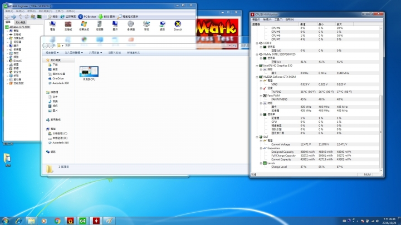This screenshot has width=401, height=225.
Task: Open the Organize dropdown in Explorer toolbar
Action: (x=52, y=53)
